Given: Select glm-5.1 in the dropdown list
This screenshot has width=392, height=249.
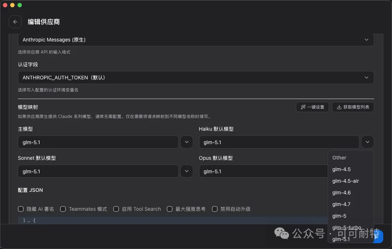Looking at the screenshot, I should [x=351, y=239].
